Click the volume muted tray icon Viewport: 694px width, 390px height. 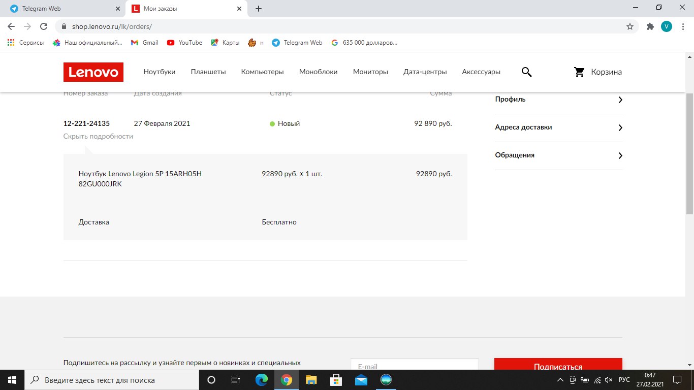pos(609,380)
